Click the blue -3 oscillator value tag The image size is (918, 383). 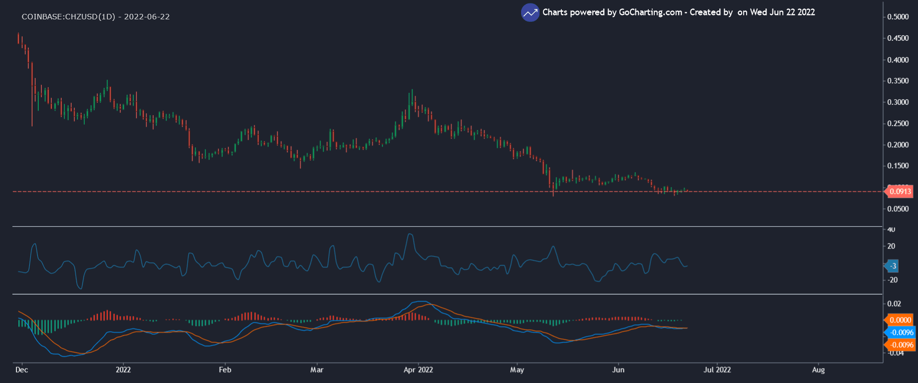[x=893, y=266]
